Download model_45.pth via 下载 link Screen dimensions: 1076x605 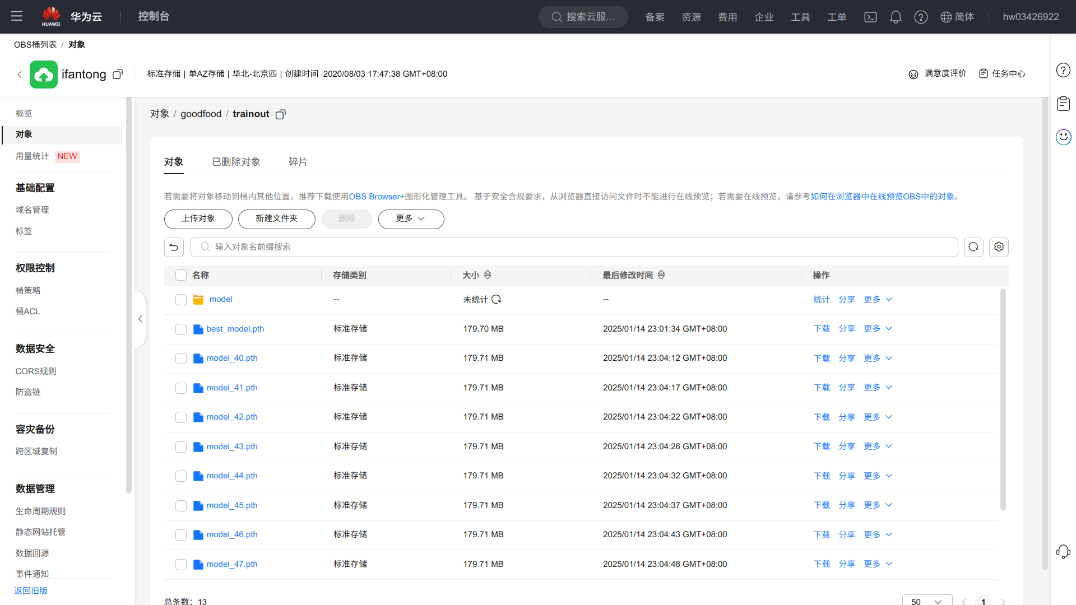(x=822, y=505)
